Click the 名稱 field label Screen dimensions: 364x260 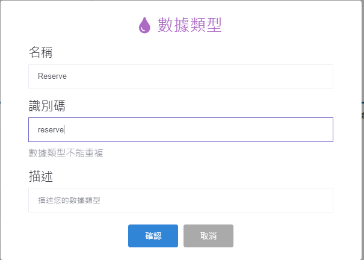pyautogui.click(x=41, y=53)
